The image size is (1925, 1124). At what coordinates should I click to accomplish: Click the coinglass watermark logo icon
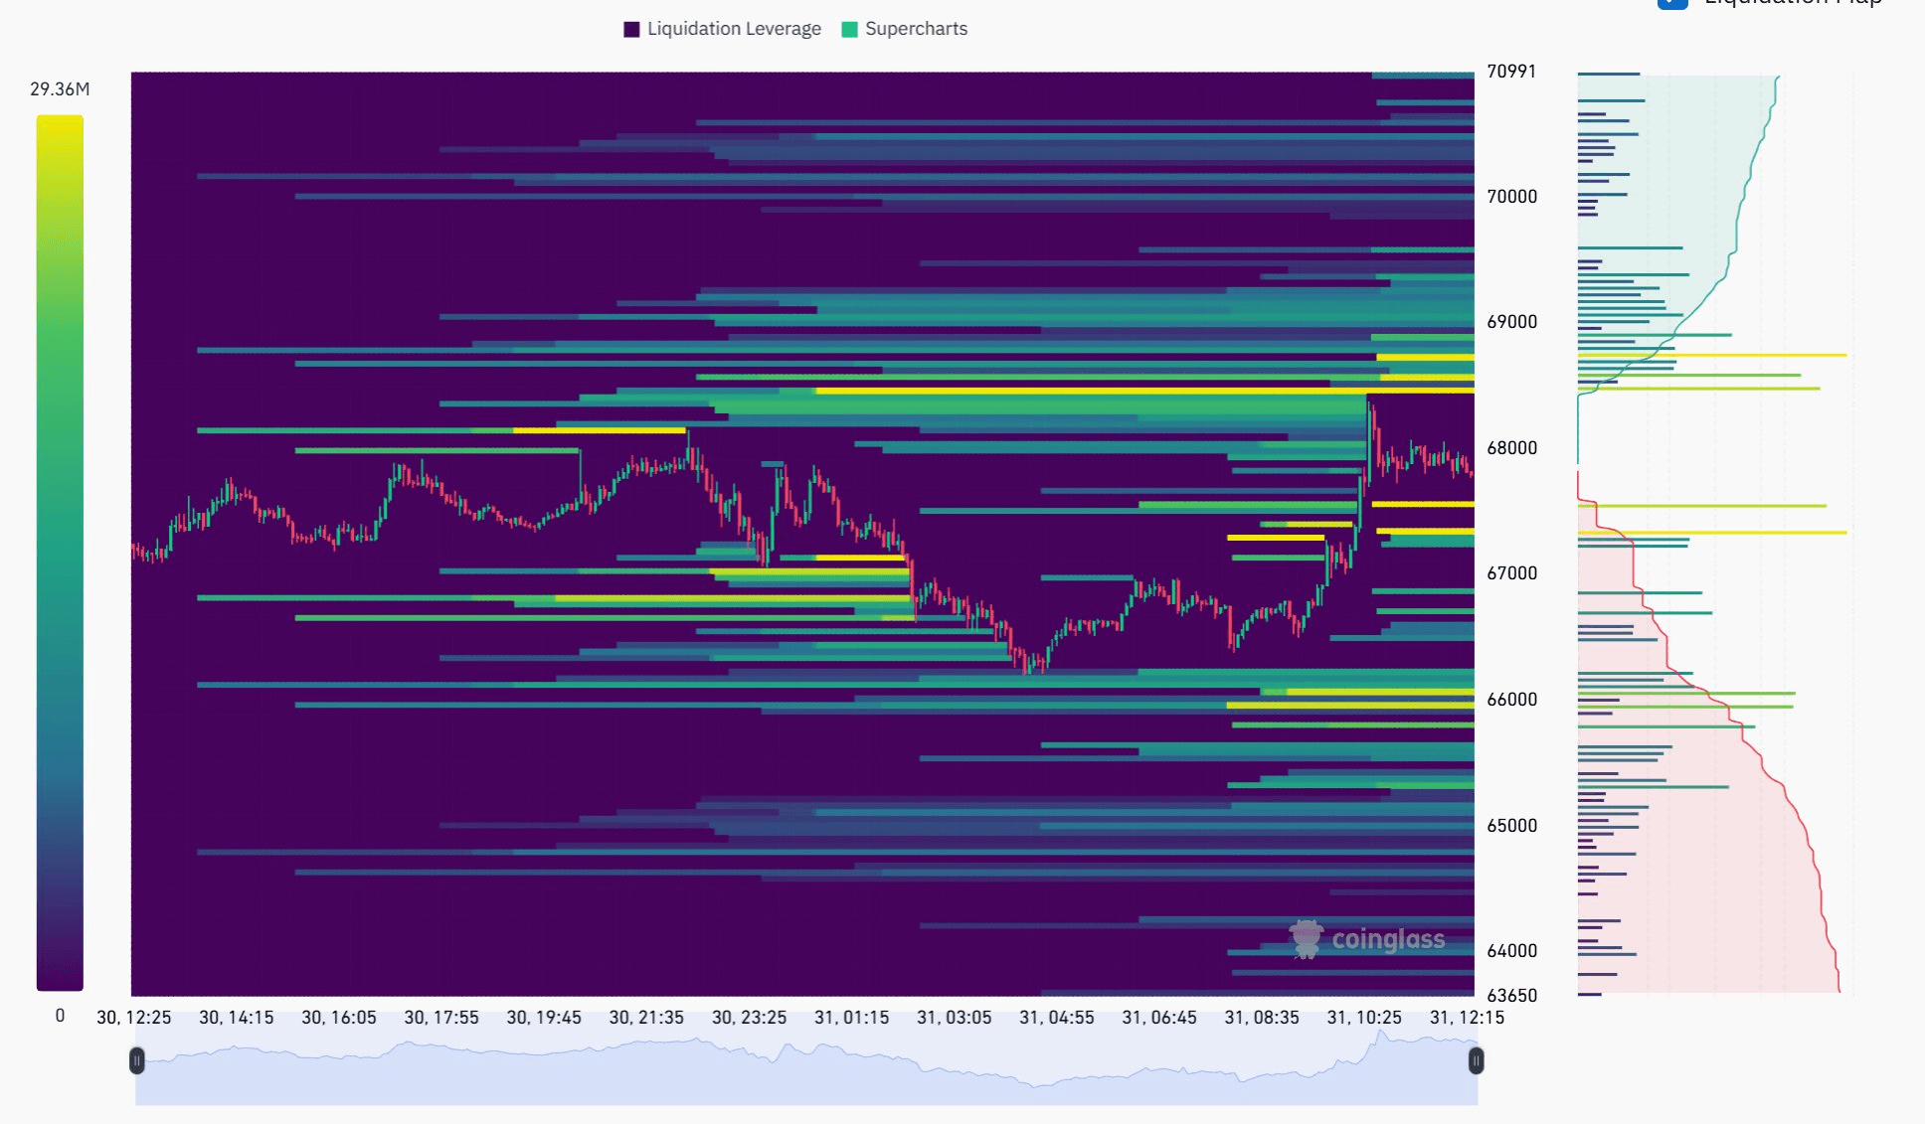1306,939
